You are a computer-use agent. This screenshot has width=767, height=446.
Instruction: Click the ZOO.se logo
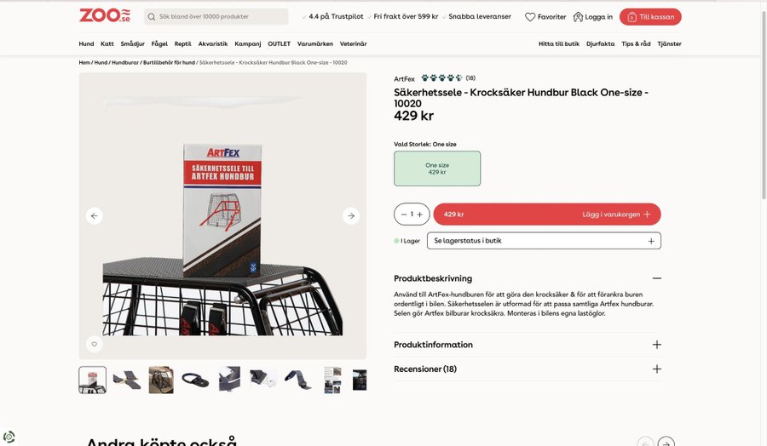tap(105, 15)
